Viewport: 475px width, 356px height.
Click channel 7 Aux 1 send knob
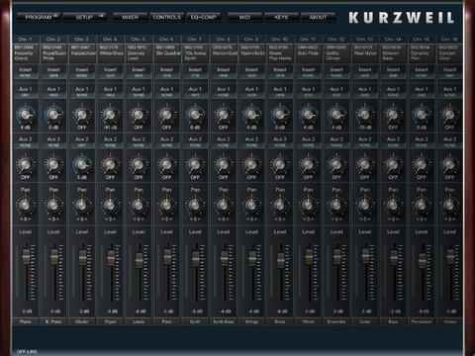195,115
